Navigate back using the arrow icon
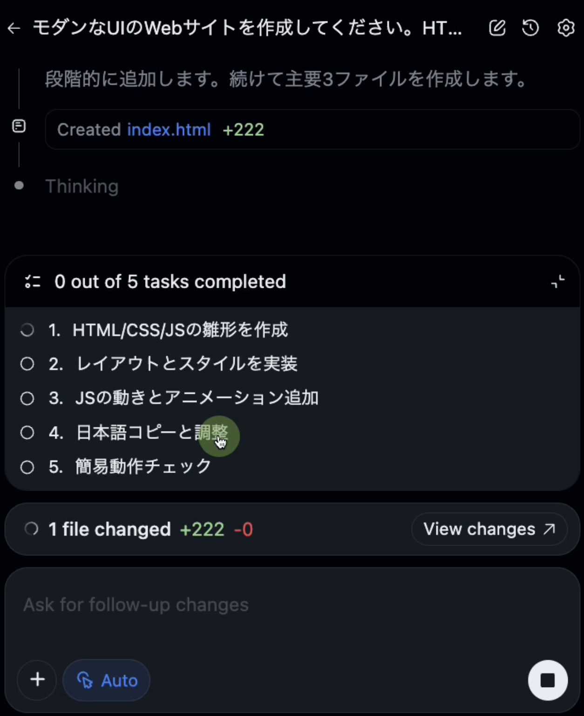The width and height of the screenshot is (584, 716). pos(14,28)
